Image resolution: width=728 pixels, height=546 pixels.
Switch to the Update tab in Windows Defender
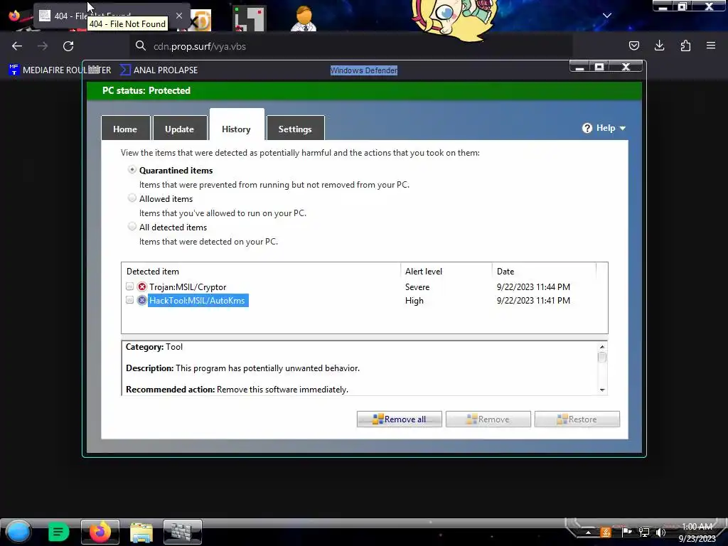(x=179, y=129)
